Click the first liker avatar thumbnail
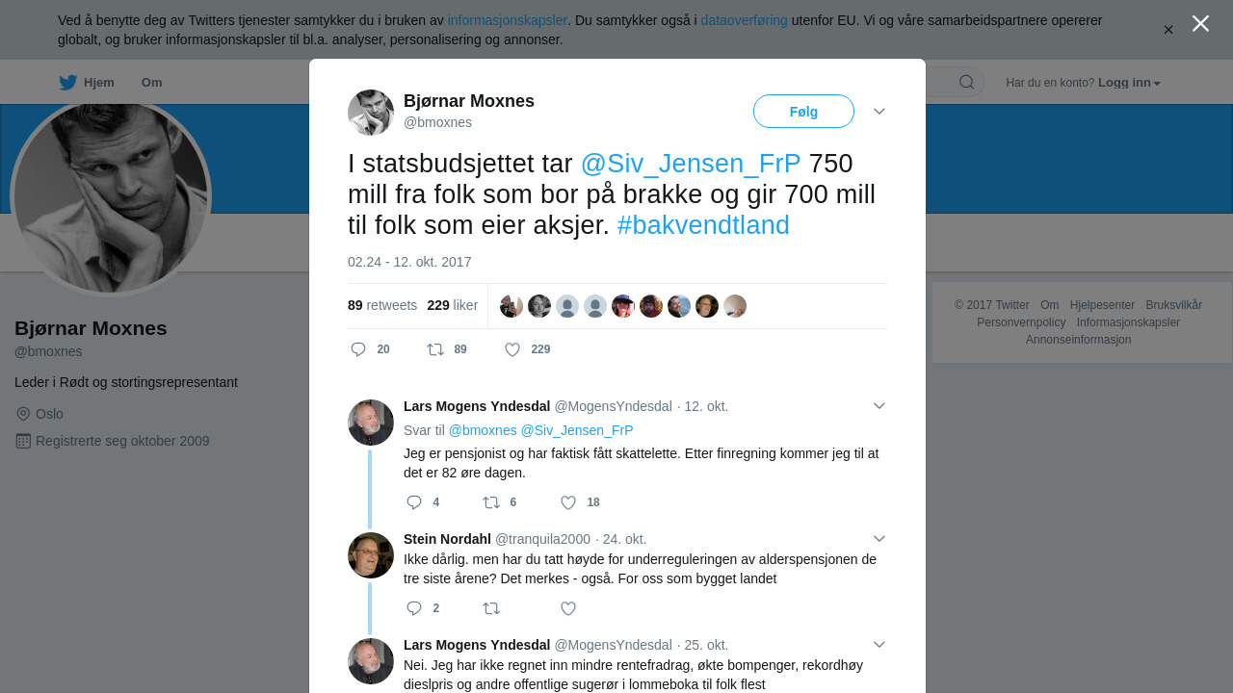Viewport: 1233px width, 693px height. (512, 306)
